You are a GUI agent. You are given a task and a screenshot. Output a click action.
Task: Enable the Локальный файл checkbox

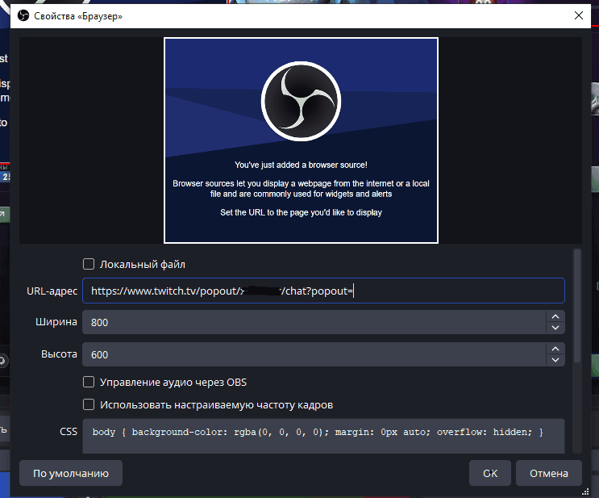click(x=89, y=264)
